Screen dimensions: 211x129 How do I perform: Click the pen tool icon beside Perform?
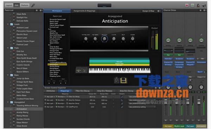[33, 5]
